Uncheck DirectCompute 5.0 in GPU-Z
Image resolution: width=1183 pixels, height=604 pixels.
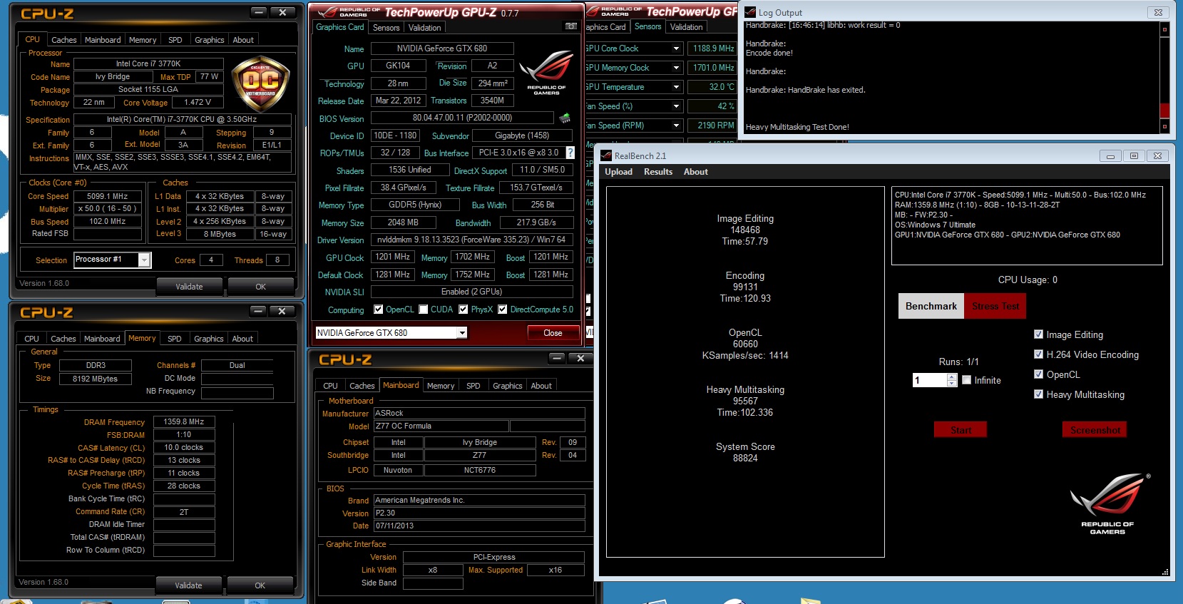pyautogui.click(x=503, y=309)
